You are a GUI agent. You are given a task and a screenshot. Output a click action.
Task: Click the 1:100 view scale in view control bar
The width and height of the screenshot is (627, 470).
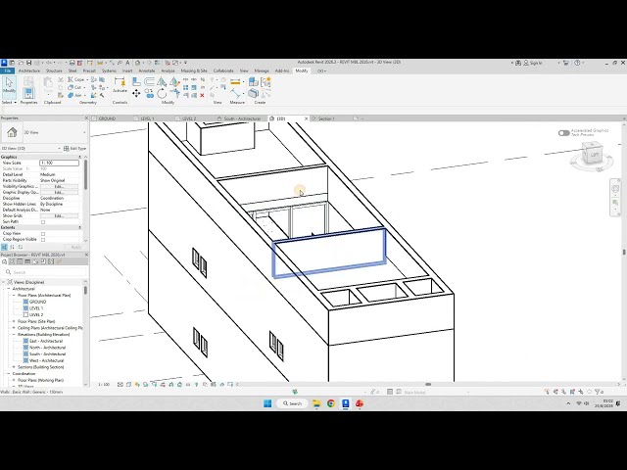pos(104,385)
